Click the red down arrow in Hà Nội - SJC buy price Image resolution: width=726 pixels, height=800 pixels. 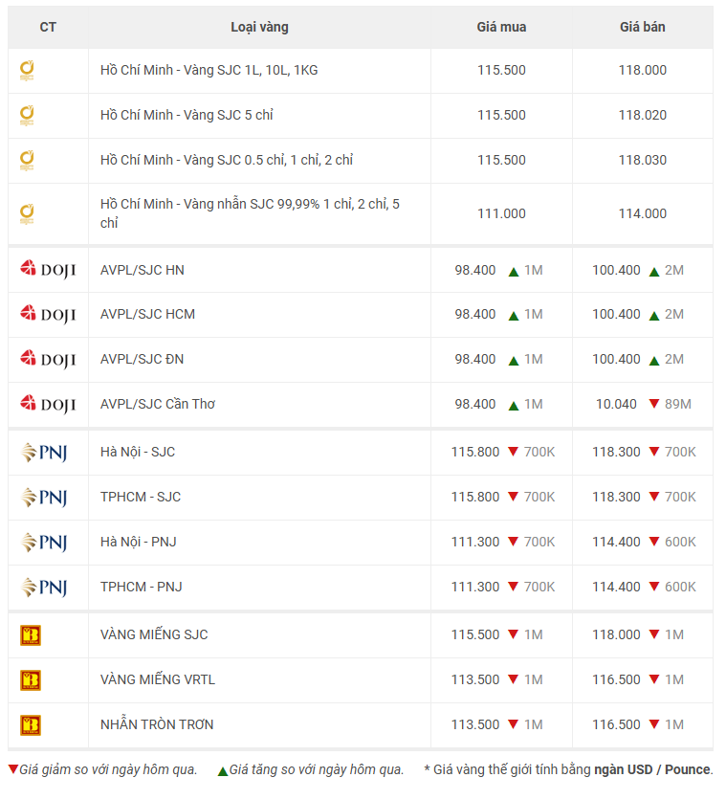(514, 452)
